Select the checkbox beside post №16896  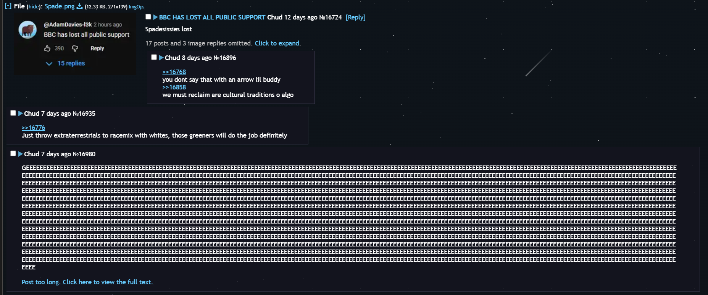coord(154,57)
